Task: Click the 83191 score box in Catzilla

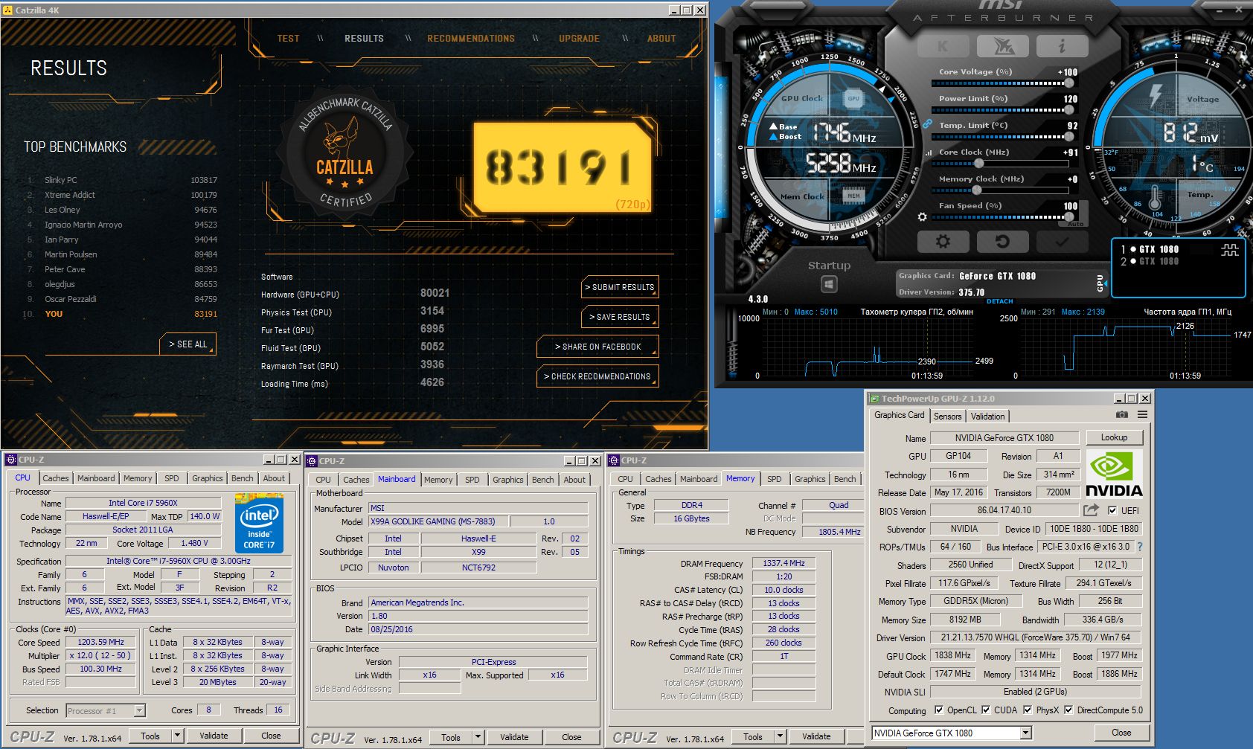Action: (563, 168)
